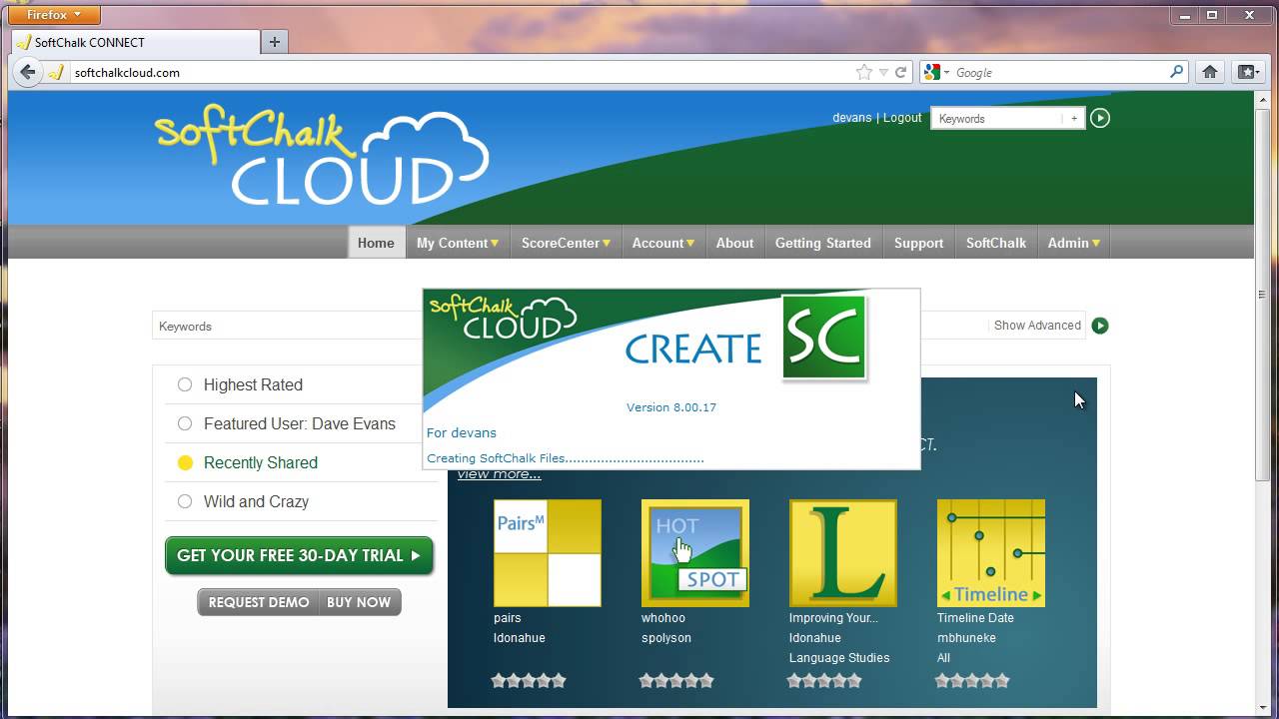Open the whohoo Hot Spot thumbnail
Image resolution: width=1279 pixels, height=719 pixels.
[695, 553]
